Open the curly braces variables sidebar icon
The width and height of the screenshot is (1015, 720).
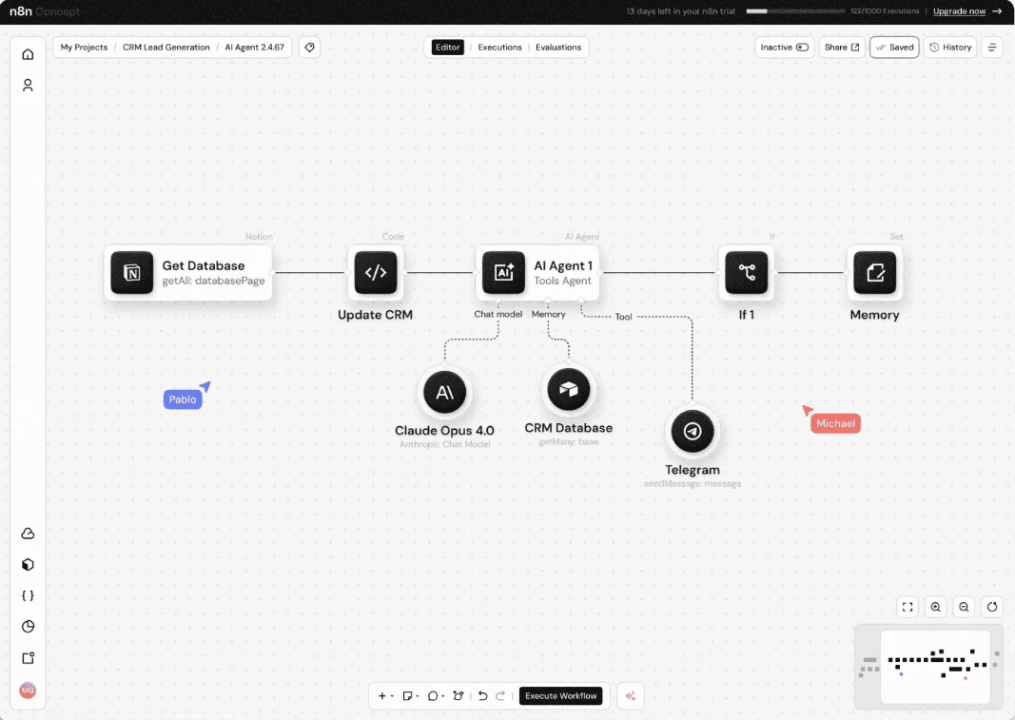point(28,595)
